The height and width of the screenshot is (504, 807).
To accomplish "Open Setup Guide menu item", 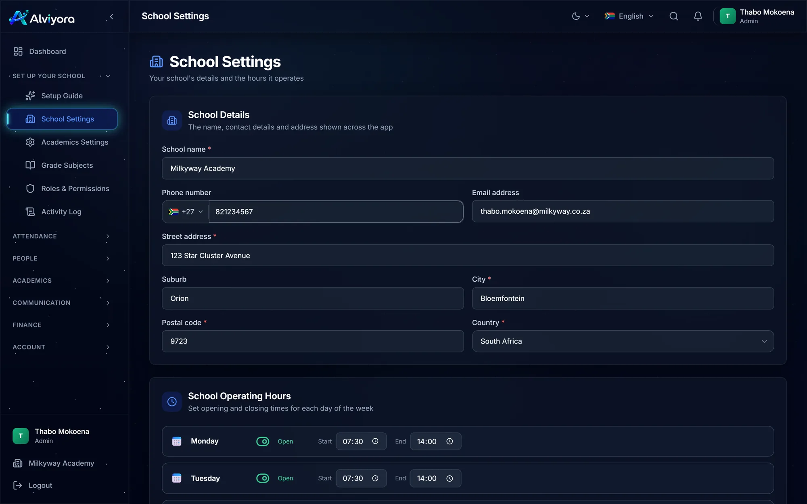I will [x=62, y=96].
